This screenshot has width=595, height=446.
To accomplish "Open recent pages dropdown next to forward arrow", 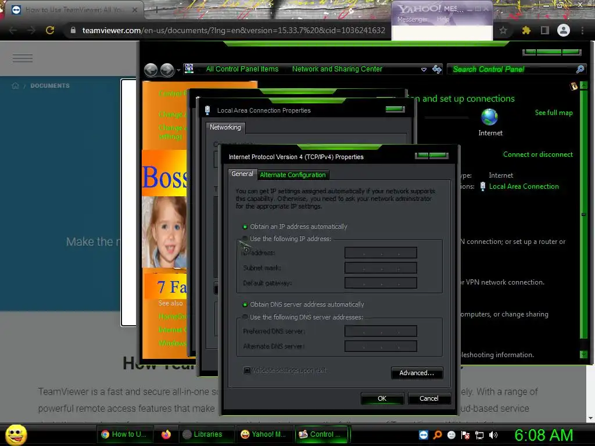I will click(x=178, y=70).
